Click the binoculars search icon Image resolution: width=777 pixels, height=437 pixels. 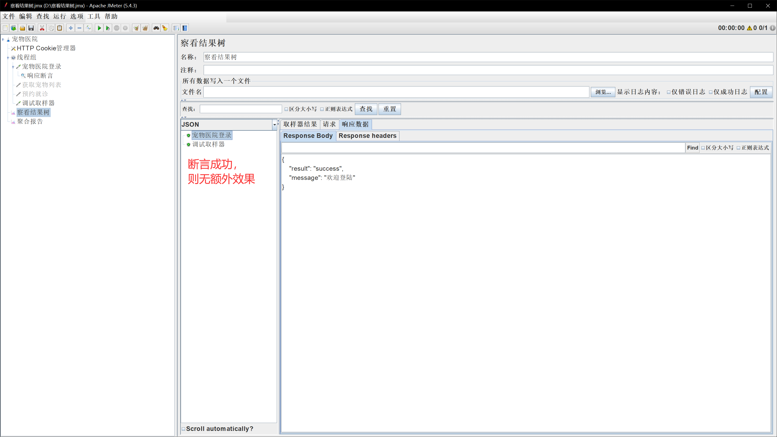coord(156,28)
